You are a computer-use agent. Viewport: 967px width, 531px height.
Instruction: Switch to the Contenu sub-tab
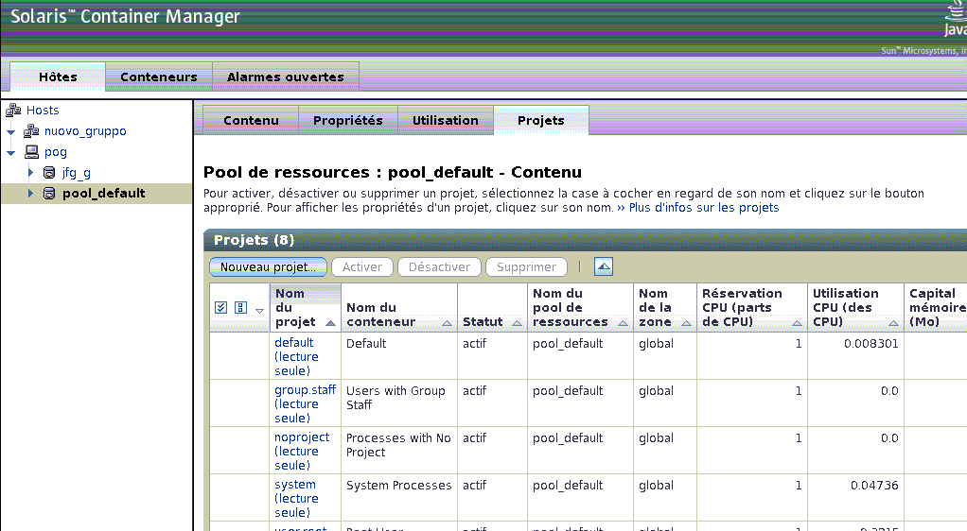pyautogui.click(x=251, y=120)
